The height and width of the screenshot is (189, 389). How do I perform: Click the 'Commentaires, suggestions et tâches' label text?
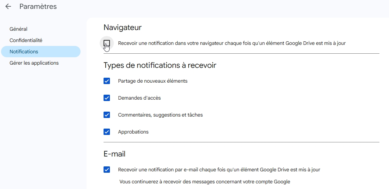[160, 115]
